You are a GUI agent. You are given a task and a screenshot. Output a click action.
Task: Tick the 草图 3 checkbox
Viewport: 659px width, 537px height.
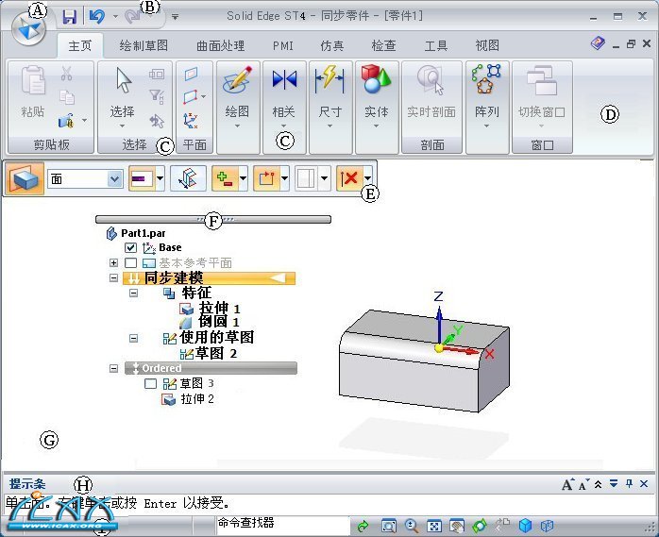click(150, 384)
